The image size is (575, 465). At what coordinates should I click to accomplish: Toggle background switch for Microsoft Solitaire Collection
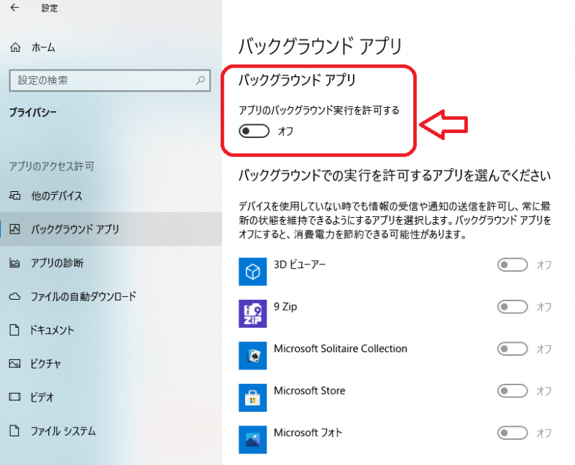pos(512,349)
